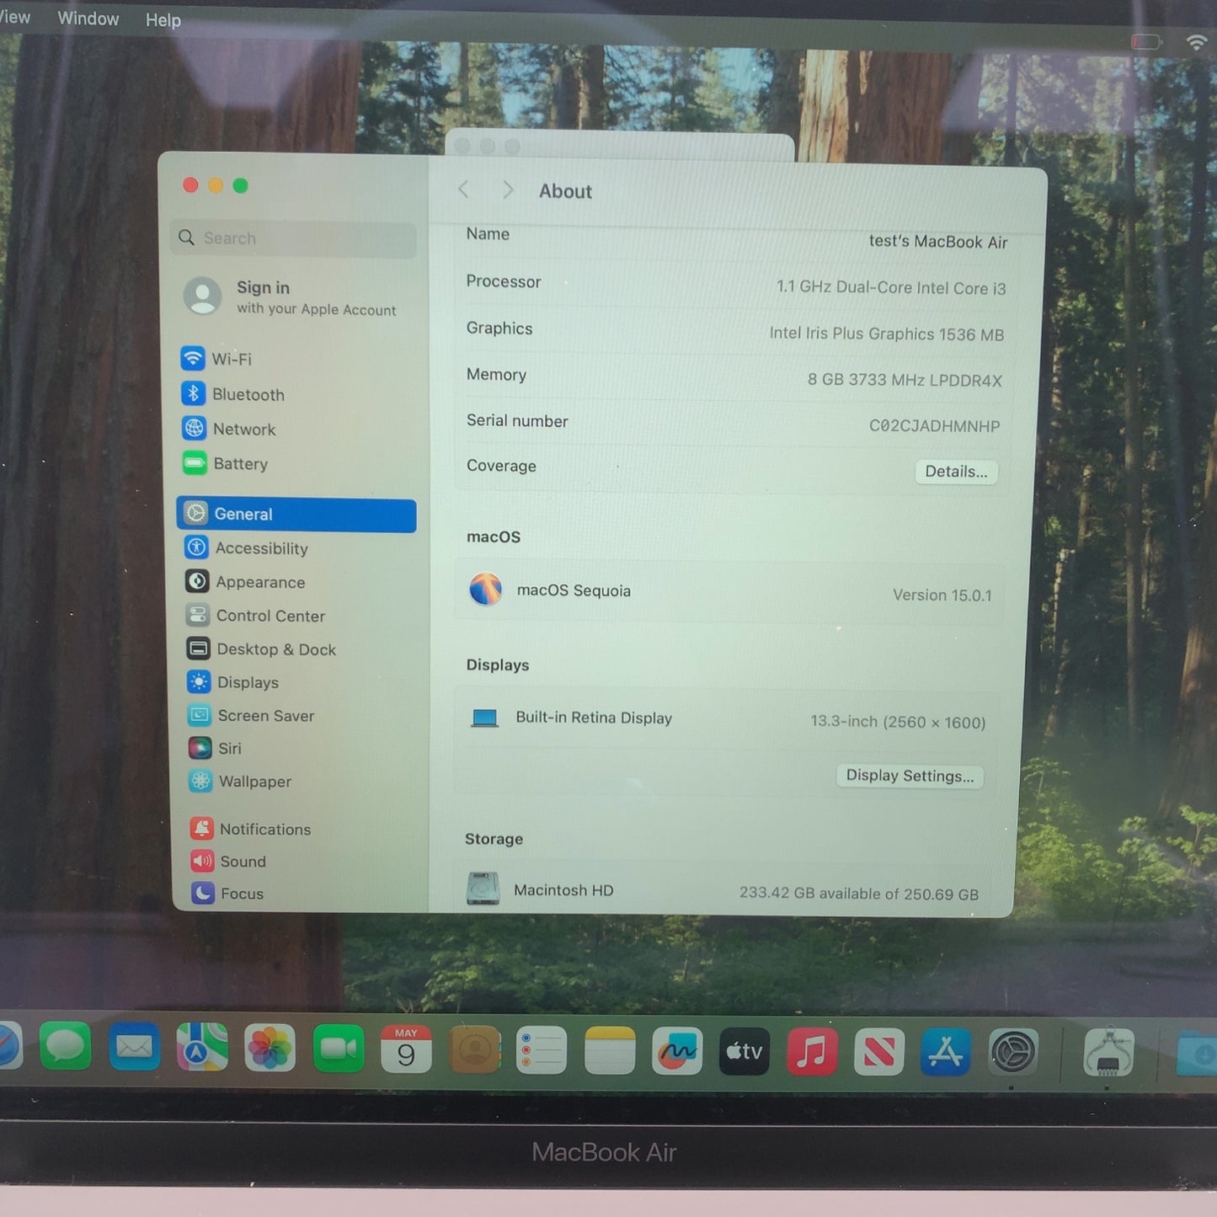The width and height of the screenshot is (1217, 1217).
Task: Open Battery settings in sidebar
Action: (x=225, y=463)
